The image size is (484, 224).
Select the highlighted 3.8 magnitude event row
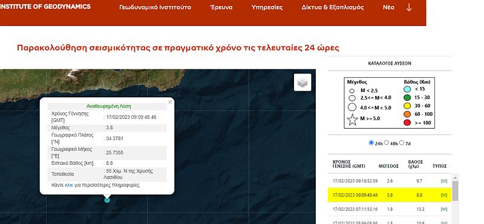[390, 195]
